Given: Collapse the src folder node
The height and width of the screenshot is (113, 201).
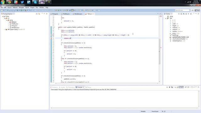Looking at the screenshot, I should 5,18.
